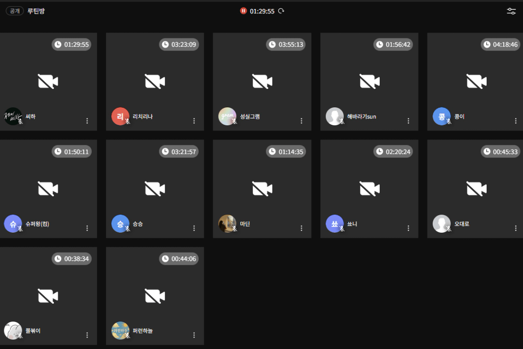Click the username 해바라기sun
This screenshot has width=523, height=349.
click(362, 116)
